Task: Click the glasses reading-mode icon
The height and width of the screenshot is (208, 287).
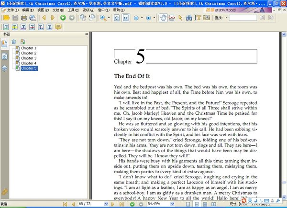Action: point(172,18)
